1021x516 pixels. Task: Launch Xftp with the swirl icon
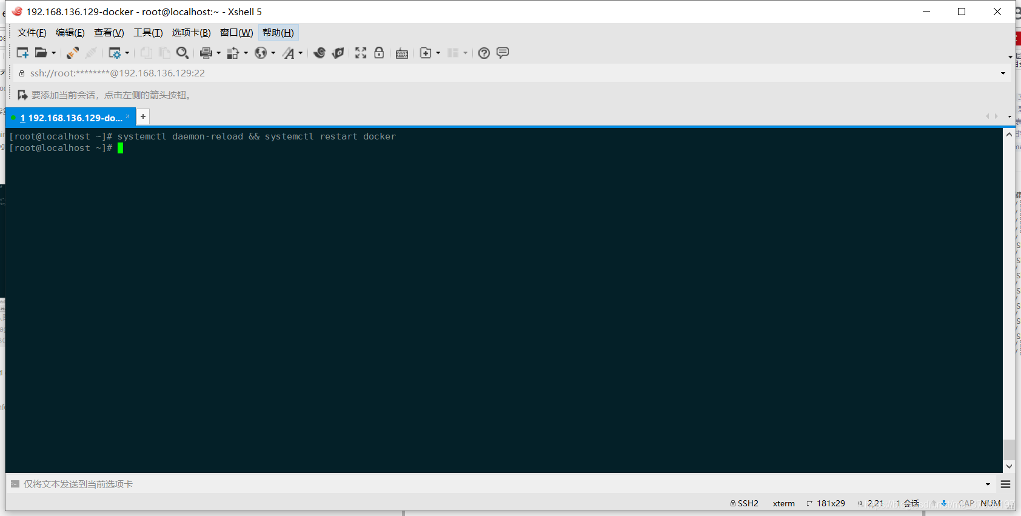320,53
